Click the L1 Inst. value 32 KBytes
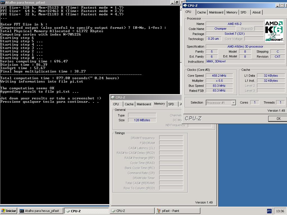This screenshot has width=287, height=215. point(271,81)
